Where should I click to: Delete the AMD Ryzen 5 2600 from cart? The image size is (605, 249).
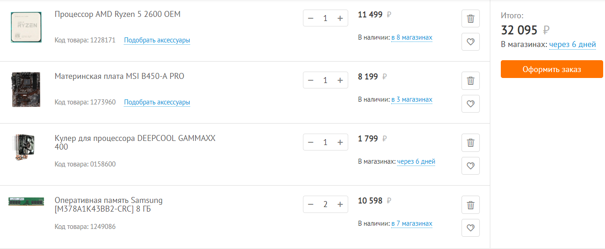(x=470, y=19)
